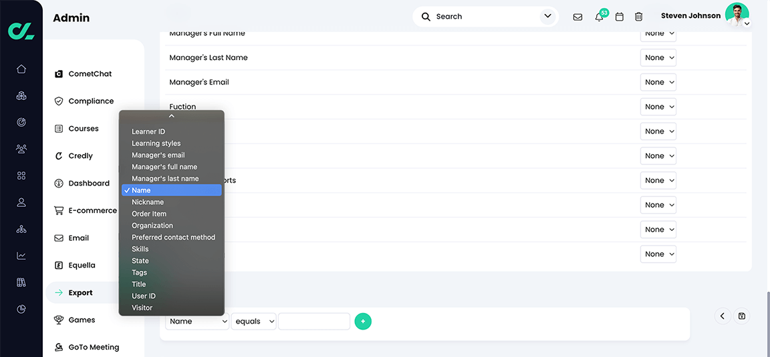Select Order Item option
The image size is (770, 357).
(x=171, y=214)
